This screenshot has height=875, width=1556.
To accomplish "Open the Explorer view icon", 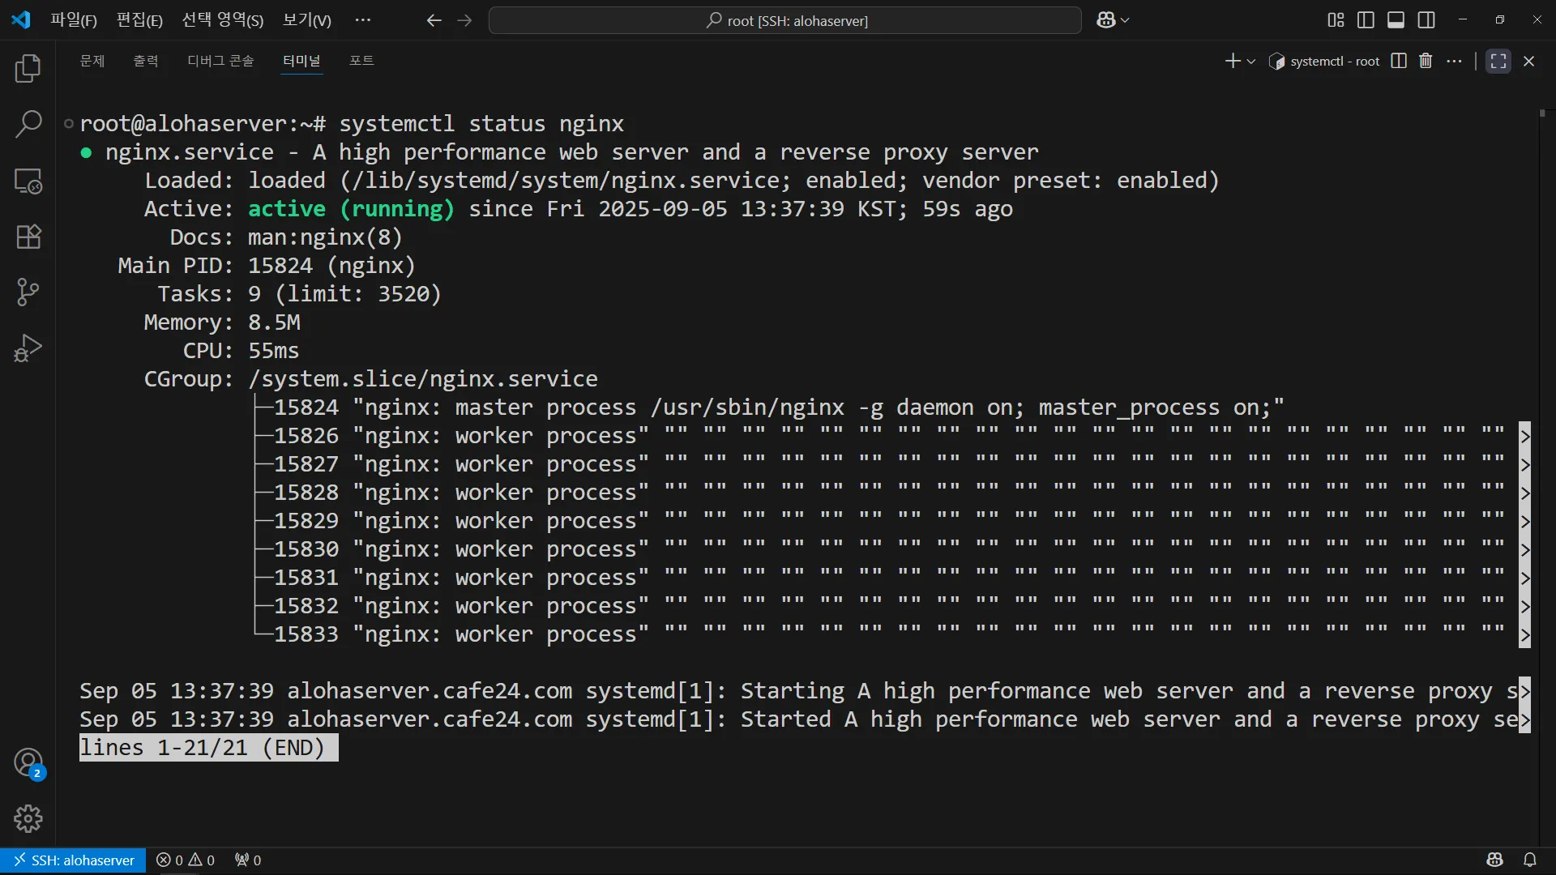I will point(28,69).
